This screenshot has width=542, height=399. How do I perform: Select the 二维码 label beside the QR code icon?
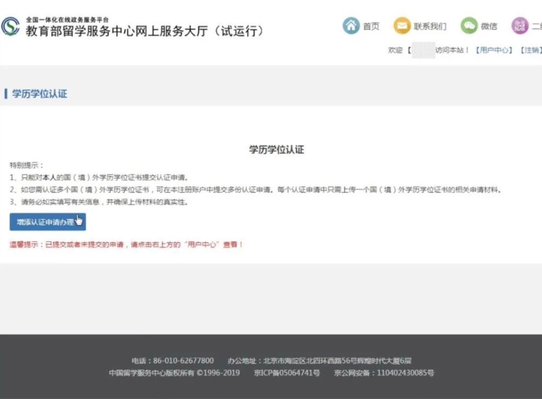click(x=537, y=26)
